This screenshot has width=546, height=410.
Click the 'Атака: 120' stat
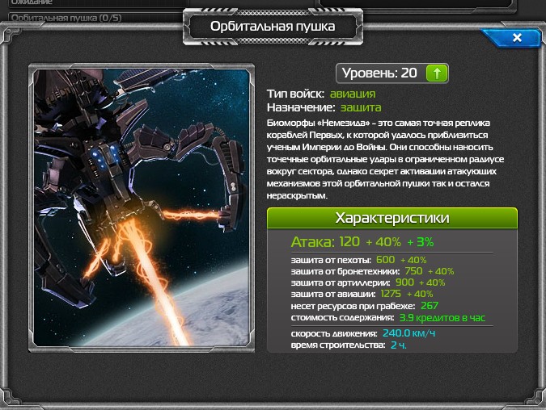coord(325,242)
